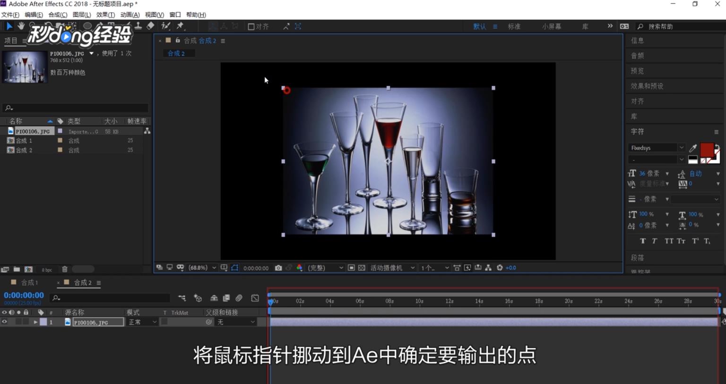Open the 效果 menu

[105, 15]
